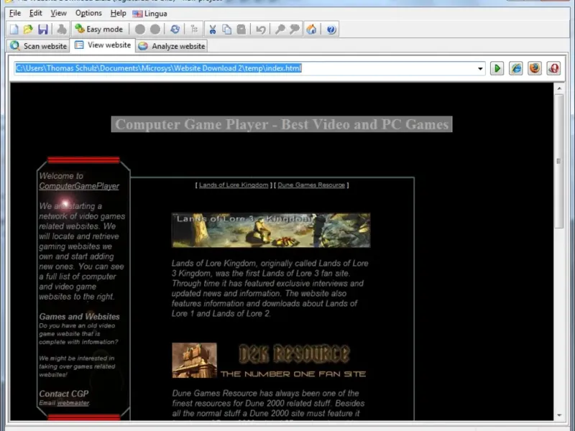
Task: Open page in Opera browser
Action: point(553,68)
